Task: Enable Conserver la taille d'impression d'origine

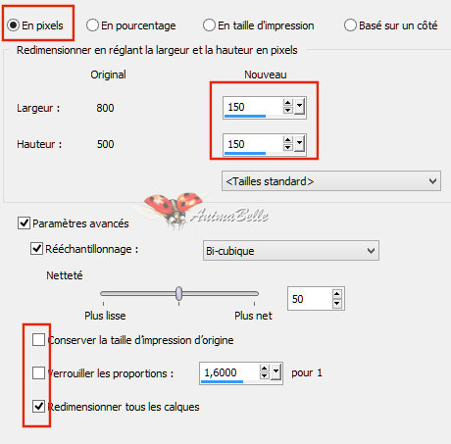Action: click(x=38, y=340)
